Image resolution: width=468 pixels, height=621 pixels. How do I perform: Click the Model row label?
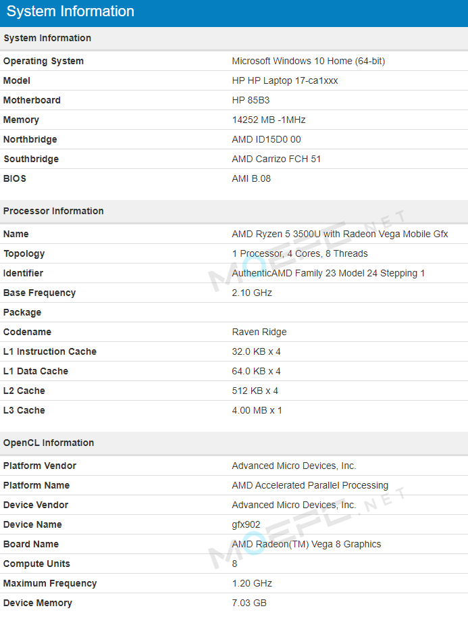pyautogui.click(x=17, y=80)
